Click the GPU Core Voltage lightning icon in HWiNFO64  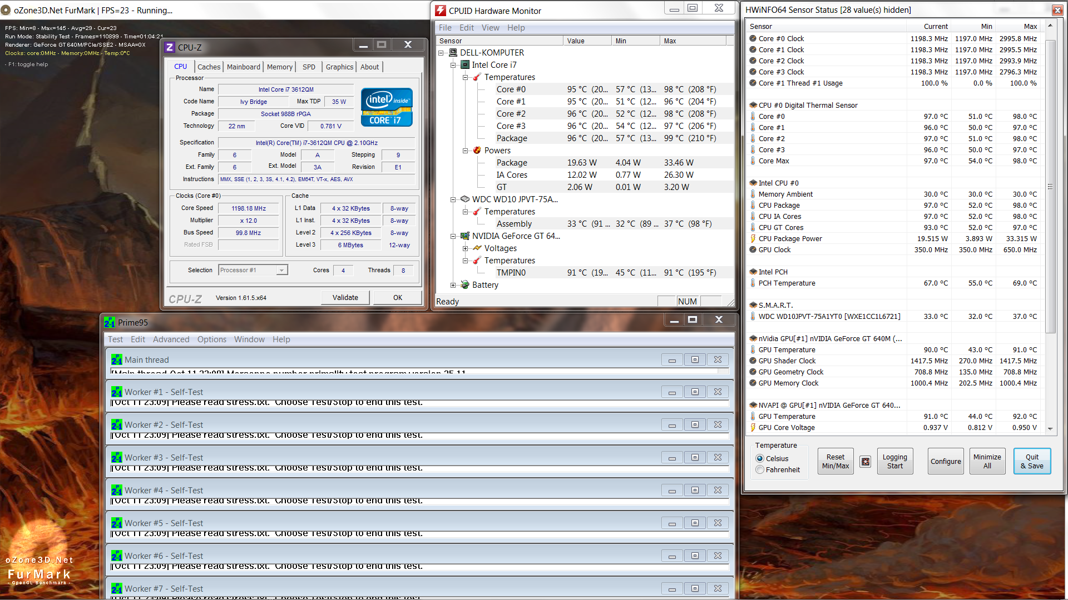753,428
